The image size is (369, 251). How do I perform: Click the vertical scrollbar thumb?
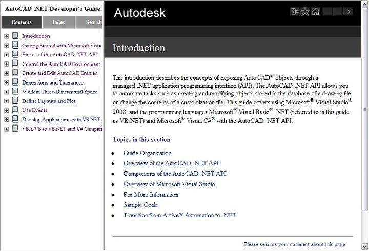pyautogui.click(x=365, y=109)
